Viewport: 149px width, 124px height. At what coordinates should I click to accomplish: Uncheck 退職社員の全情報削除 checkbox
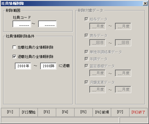point(14,56)
